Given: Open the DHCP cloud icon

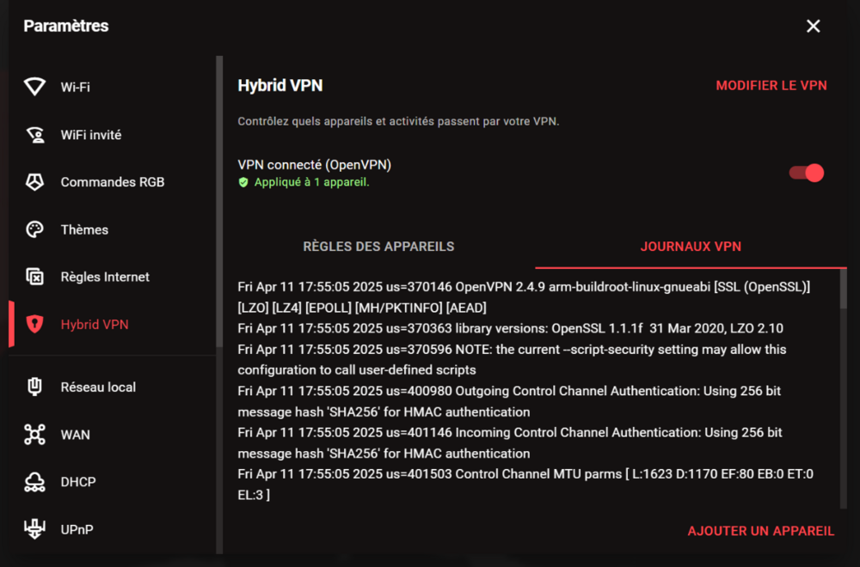Looking at the screenshot, I should (34, 482).
